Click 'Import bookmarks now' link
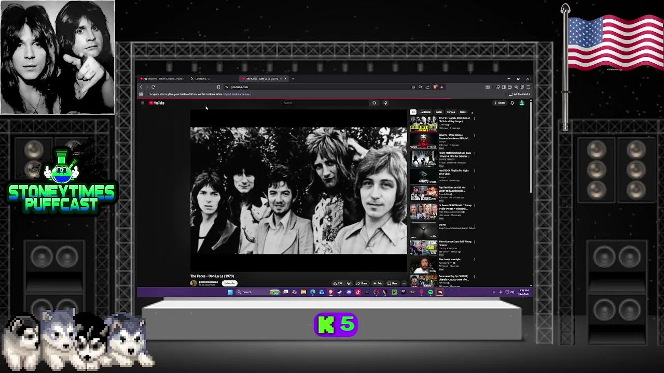 pos(237,94)
